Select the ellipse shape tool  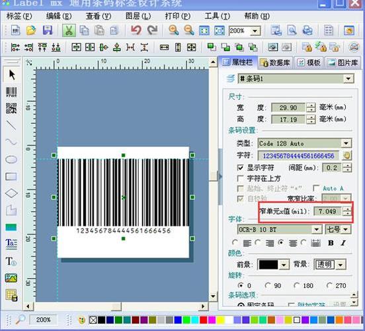(11, 160)
